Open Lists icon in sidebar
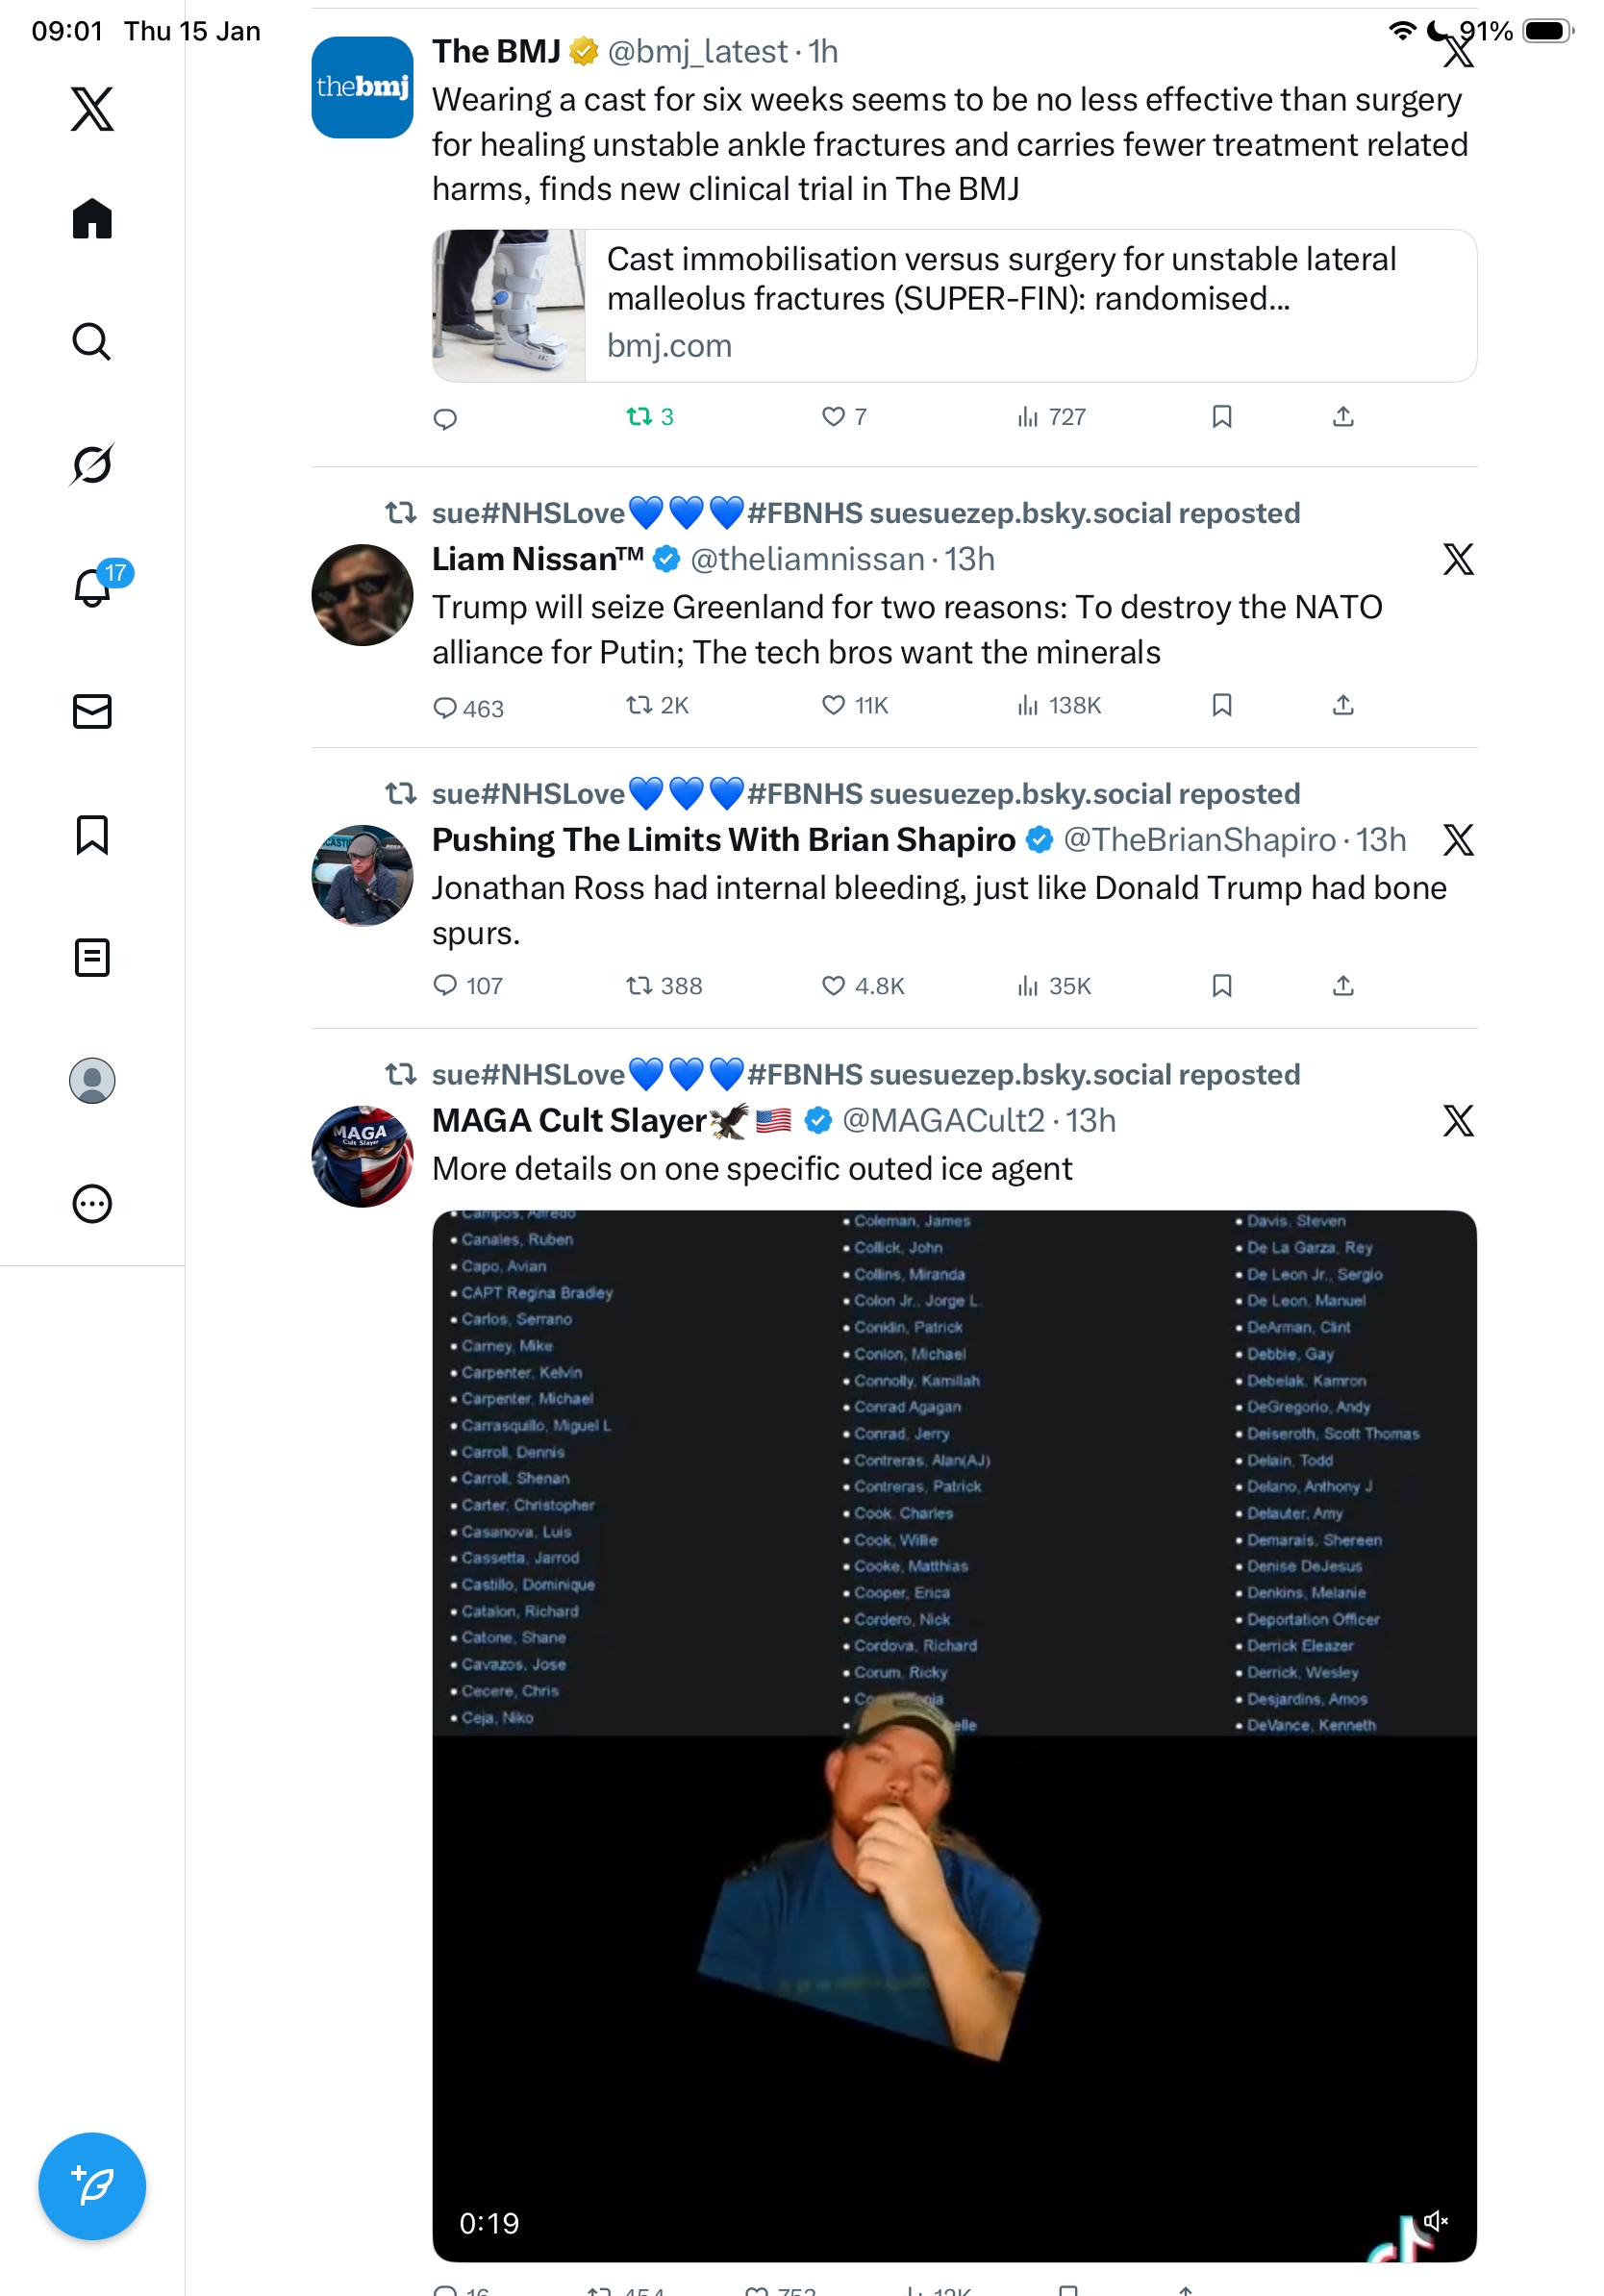Screen dimensions: 1604x2296 [x=92, y=957]
